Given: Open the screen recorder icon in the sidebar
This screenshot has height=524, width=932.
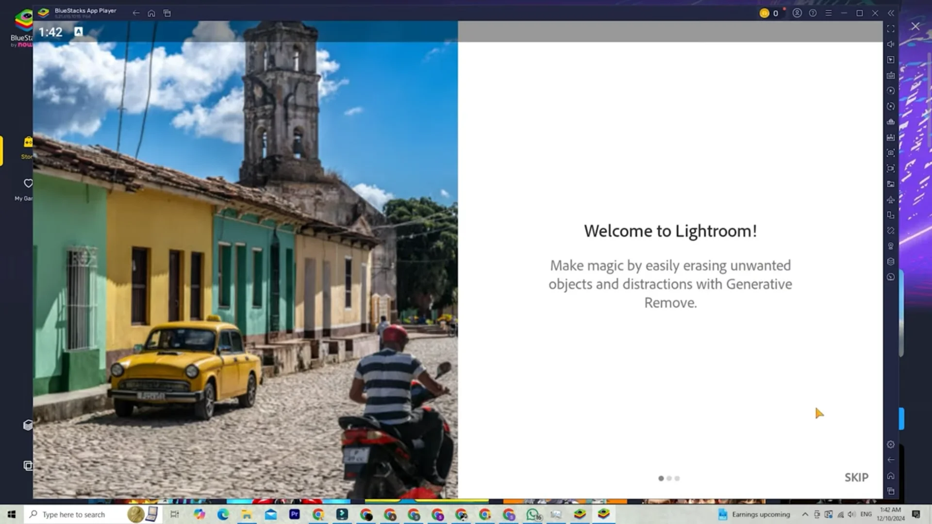Looking at the screenshot, I should pyautogui.click(x=891, y=169).
